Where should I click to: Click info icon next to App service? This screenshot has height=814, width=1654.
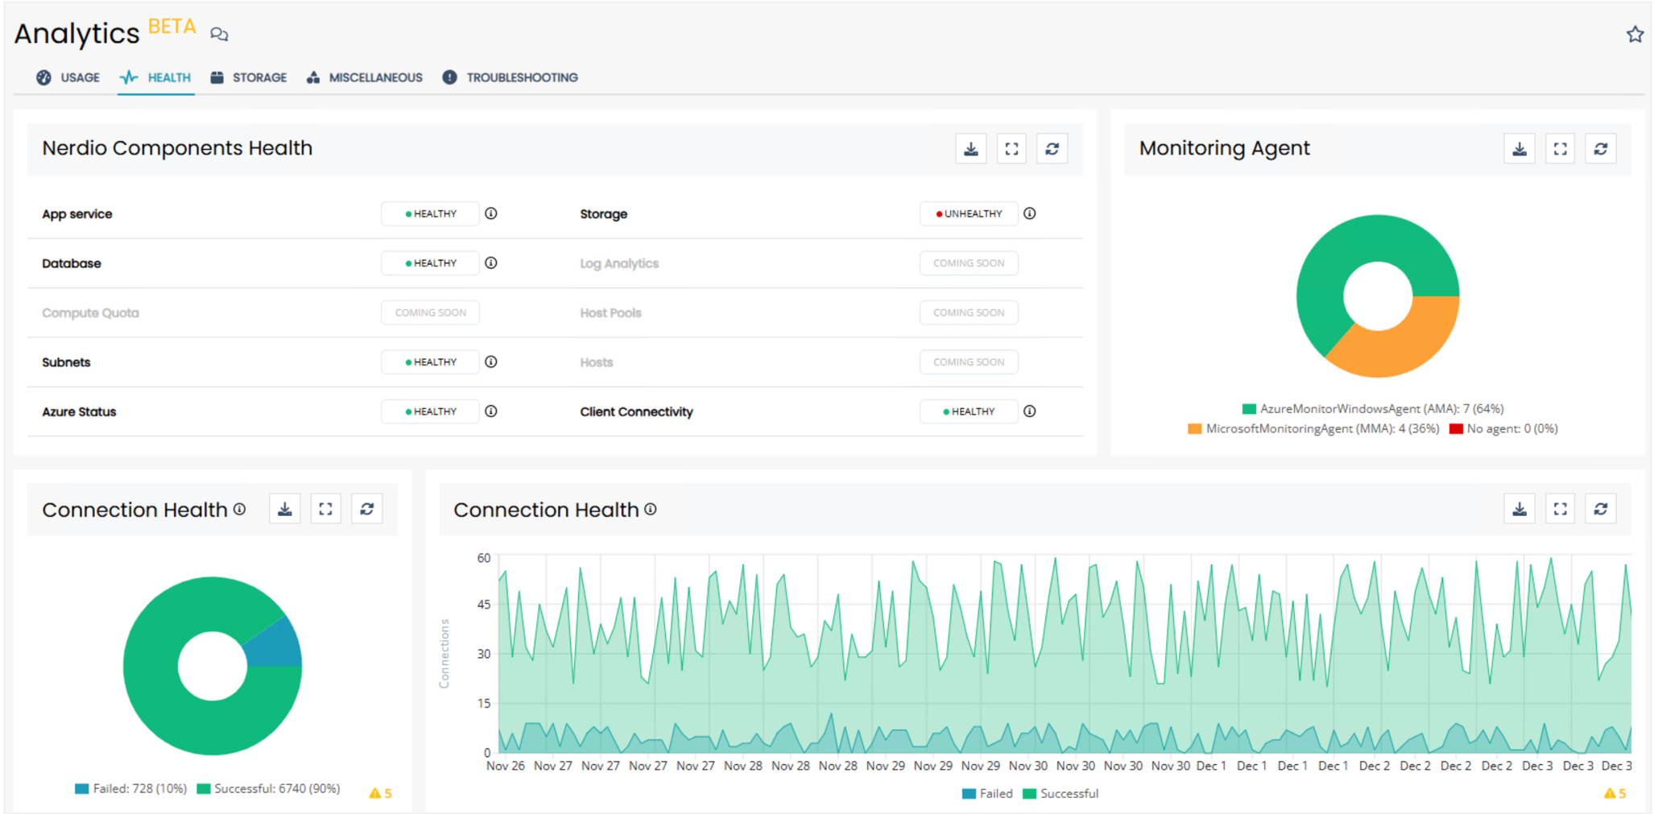pos(491,213)
